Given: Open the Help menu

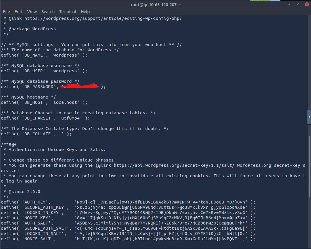Looking at the screenshot, I should pyautogui.click(x=85, y=12).
